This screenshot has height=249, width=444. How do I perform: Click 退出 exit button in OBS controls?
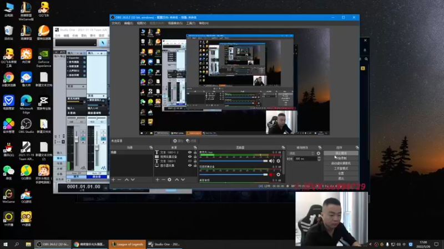[x=341, y=178]
